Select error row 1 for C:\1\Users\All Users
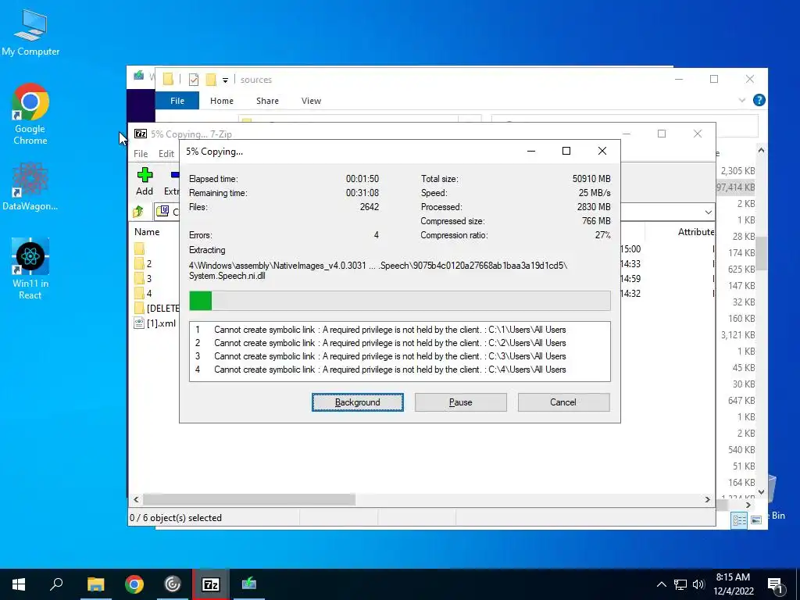The height and width of the screenshot is (600, 800). point(399,330)
